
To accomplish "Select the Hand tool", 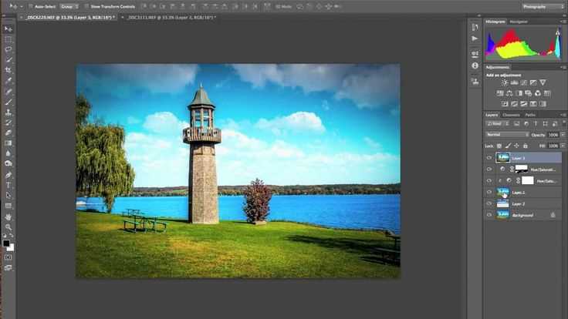I will click(8, 217).
